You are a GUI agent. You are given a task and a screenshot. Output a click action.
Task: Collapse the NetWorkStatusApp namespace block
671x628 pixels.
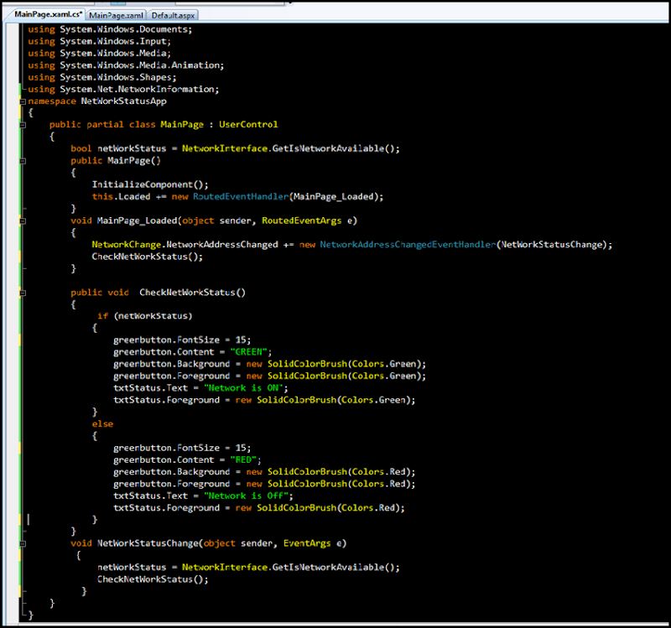point(23,101)
